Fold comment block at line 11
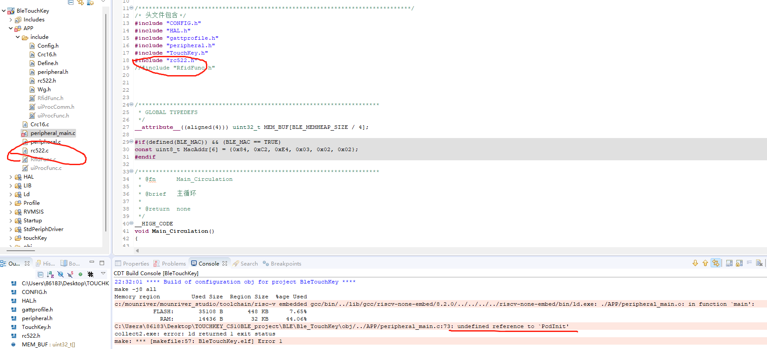Image resolution: width=767 pixels, height=349 pixels. click(x=132, y=8)
